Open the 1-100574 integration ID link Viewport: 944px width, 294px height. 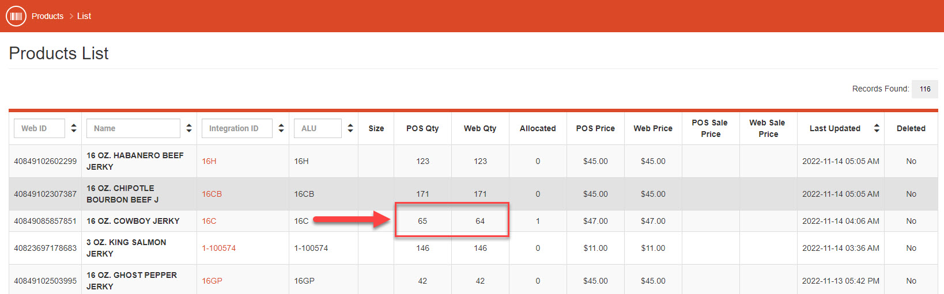point(218,248)
